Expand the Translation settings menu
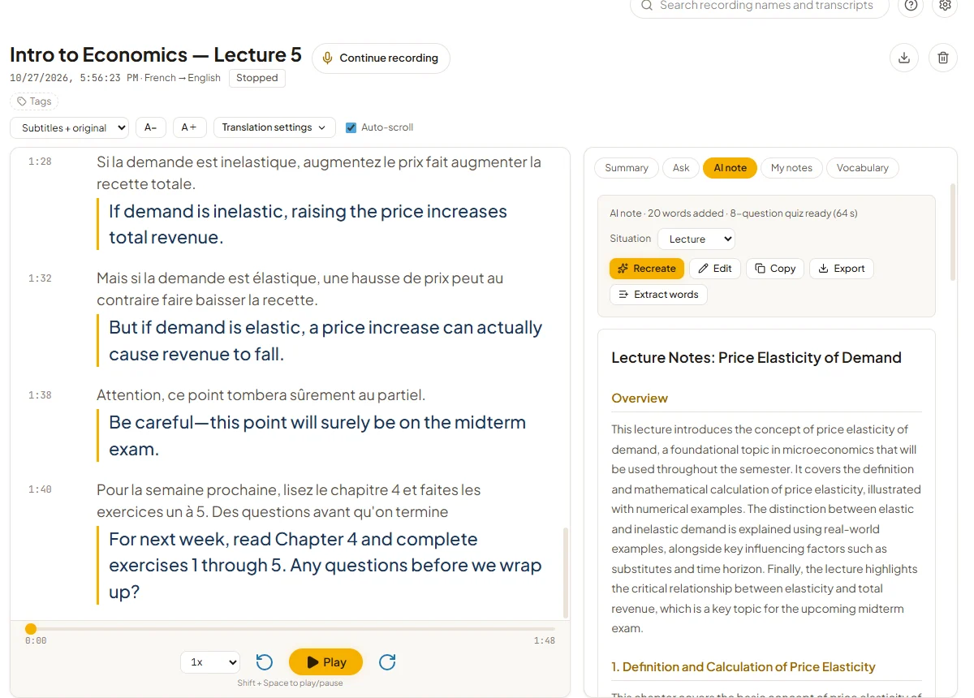Viewport: 974px width, 698px height. pos(274,127)
